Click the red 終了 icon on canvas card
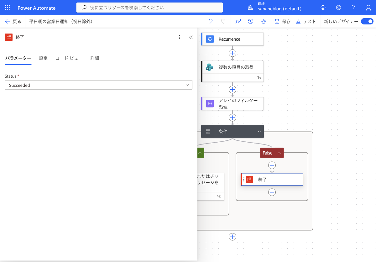Screen dimensions: 376x262 tap(249, 180)
